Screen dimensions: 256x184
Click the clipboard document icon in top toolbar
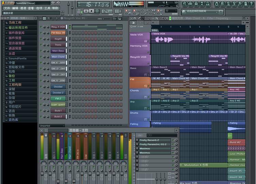coord(246,4)
